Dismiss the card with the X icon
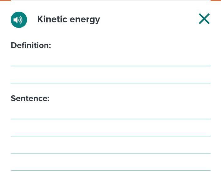Viewport: 221px width, 178px height. click(x=204, y=19)
